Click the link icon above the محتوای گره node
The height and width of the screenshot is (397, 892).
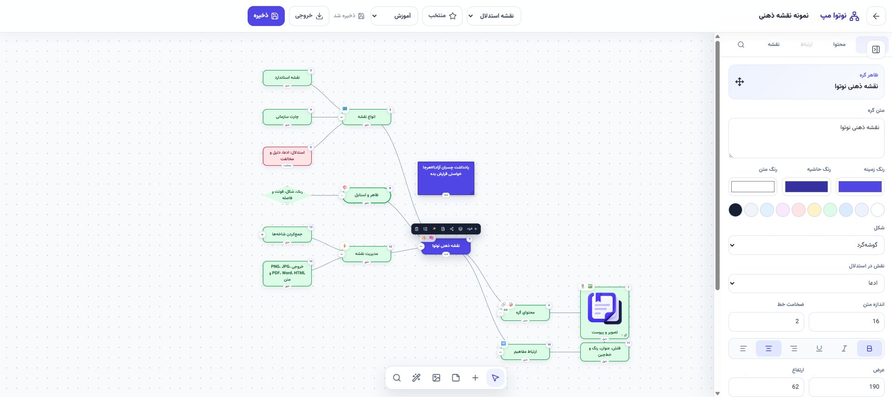(x=504, y=305)
